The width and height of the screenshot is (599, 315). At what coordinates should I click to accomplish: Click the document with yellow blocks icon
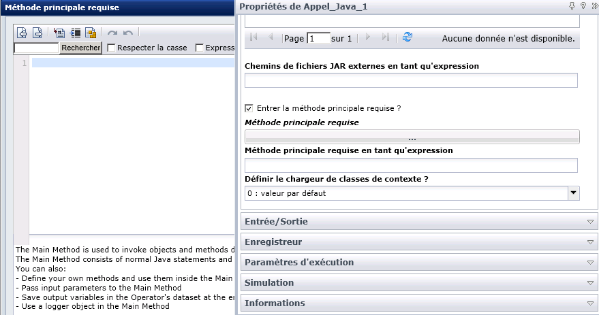coord(91,33)
